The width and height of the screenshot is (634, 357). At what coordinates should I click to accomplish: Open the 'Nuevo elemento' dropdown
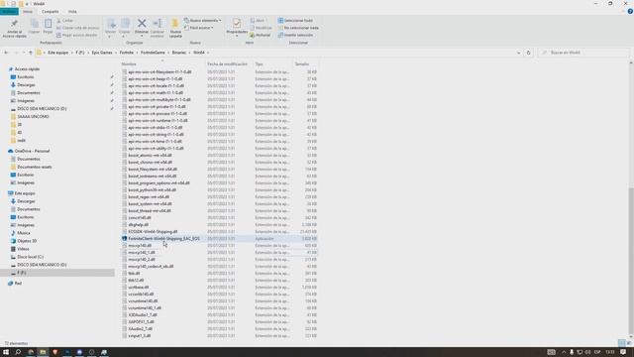[x=202, y=20]
